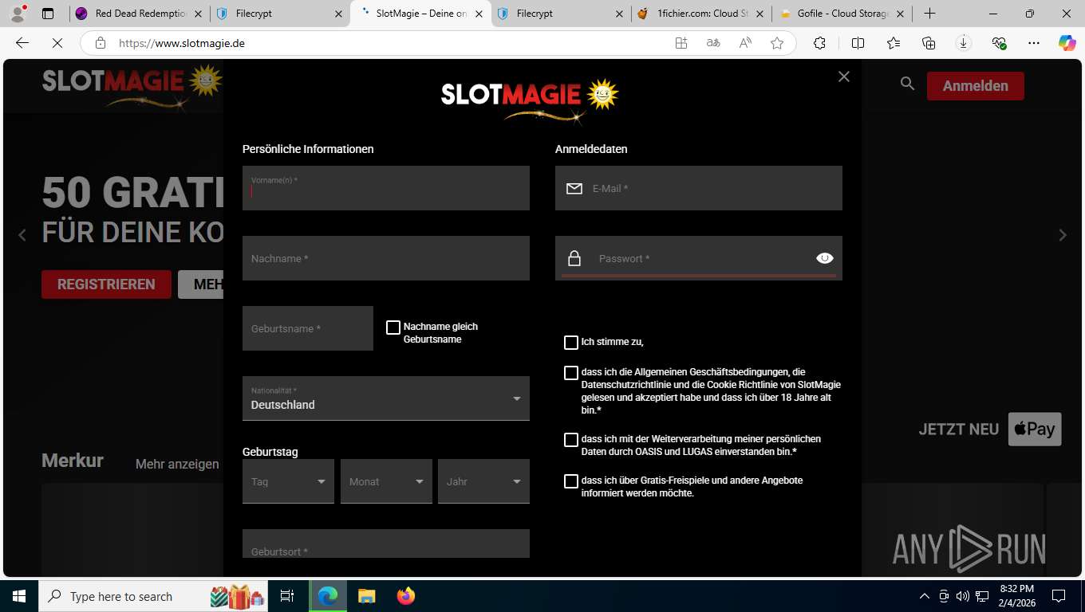Click the REGISTRIEREN banner button

106,284
